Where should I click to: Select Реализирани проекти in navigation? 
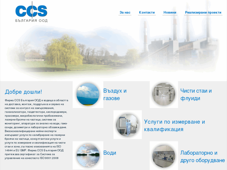tap(203, 12)
